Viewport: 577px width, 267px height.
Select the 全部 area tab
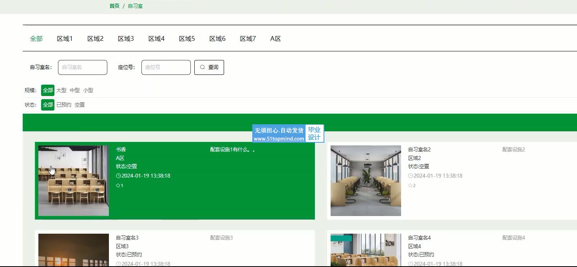36,38
